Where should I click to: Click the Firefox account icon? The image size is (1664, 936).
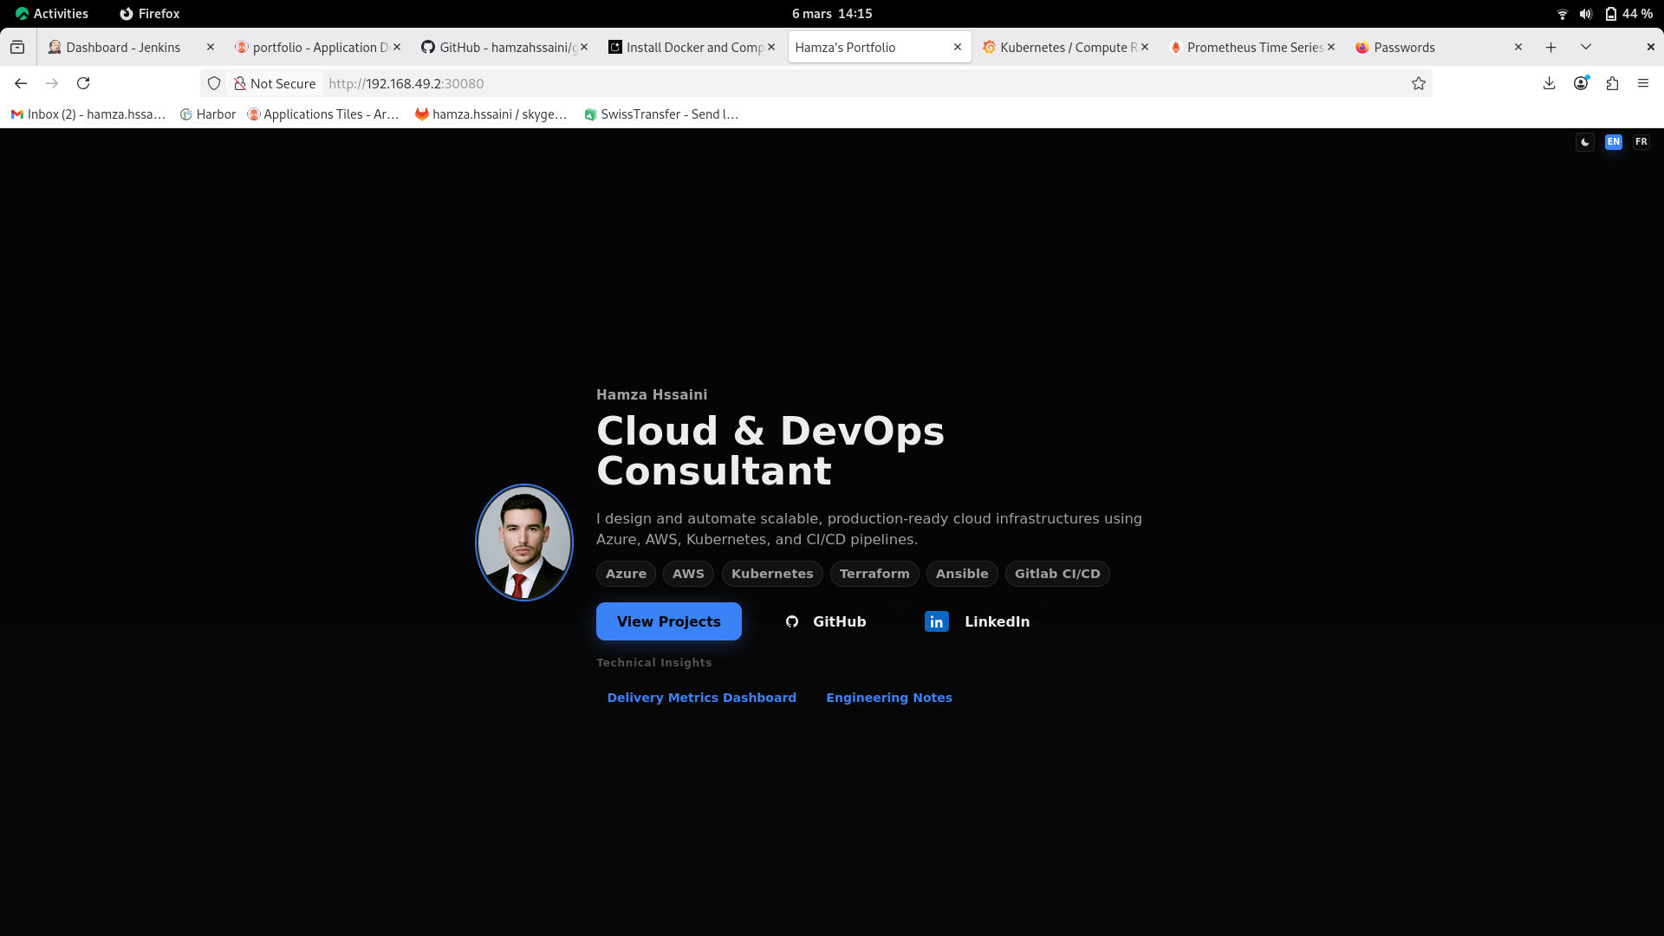1581,83
